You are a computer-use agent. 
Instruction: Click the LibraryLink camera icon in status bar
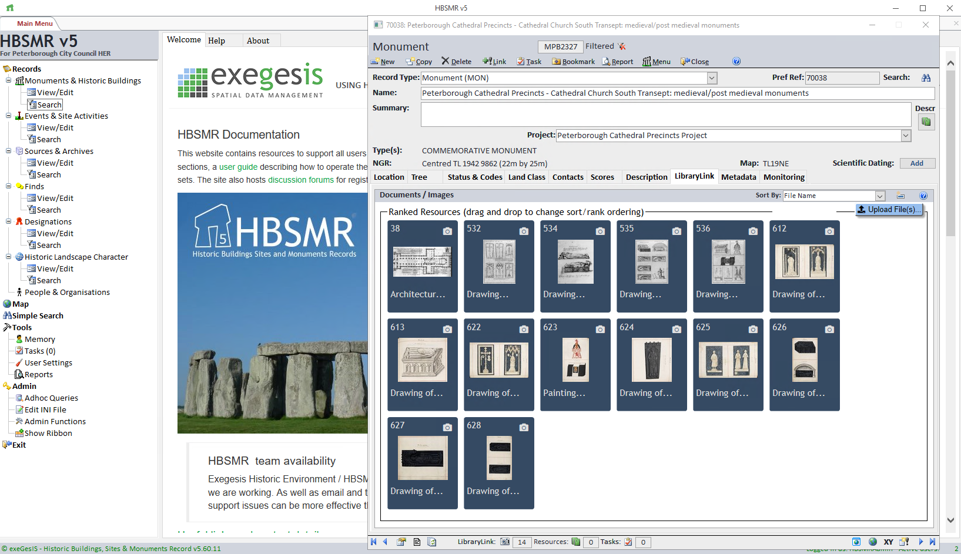click(505, 542)
